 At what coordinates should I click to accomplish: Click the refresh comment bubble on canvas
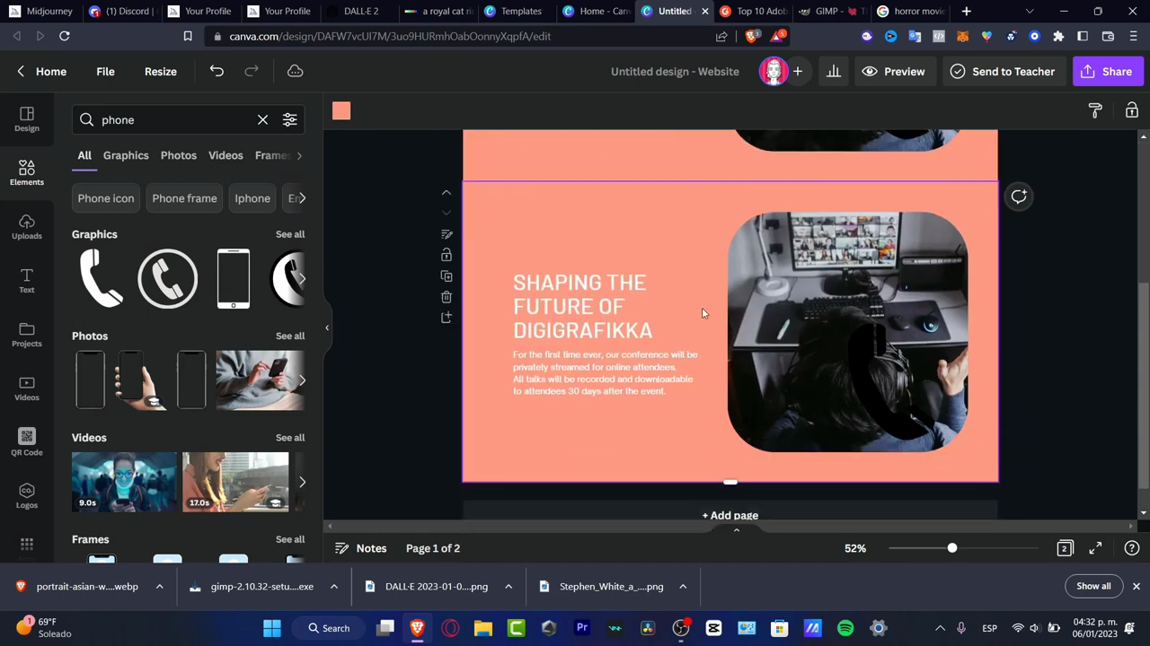click(1019, 196)
